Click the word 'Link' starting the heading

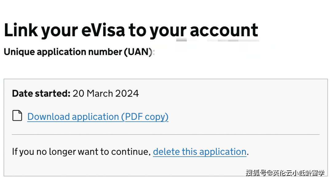pyautogui.click(x=21, y=30)
